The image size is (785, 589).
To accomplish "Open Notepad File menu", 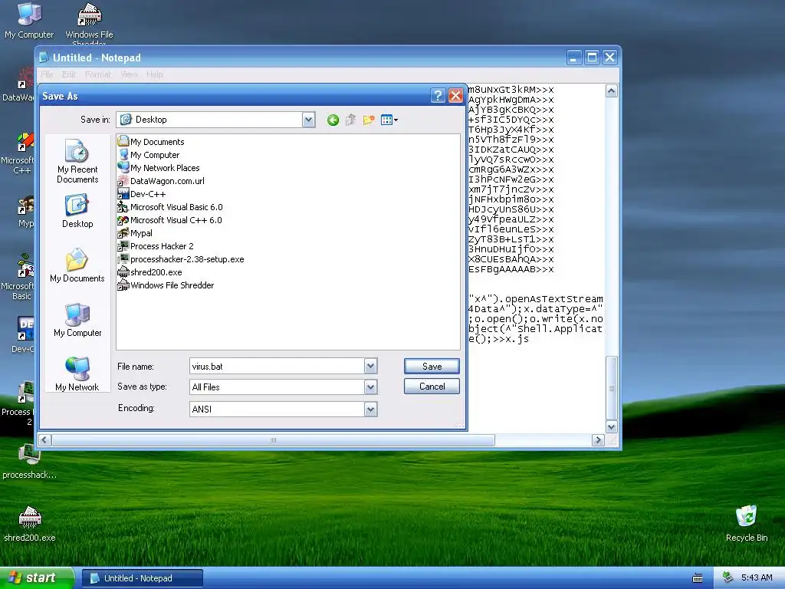I will pos(47,74).
